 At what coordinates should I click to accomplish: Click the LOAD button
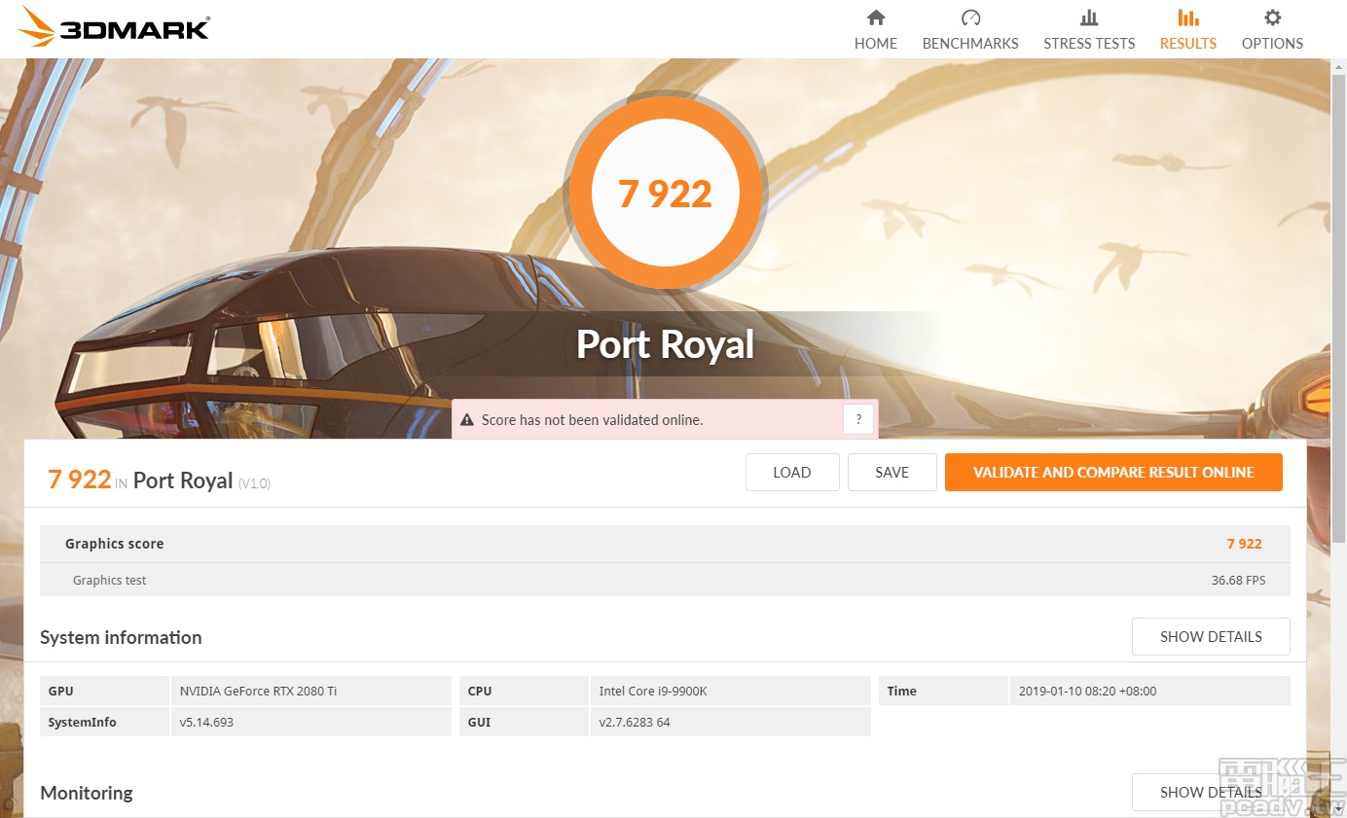791,472
